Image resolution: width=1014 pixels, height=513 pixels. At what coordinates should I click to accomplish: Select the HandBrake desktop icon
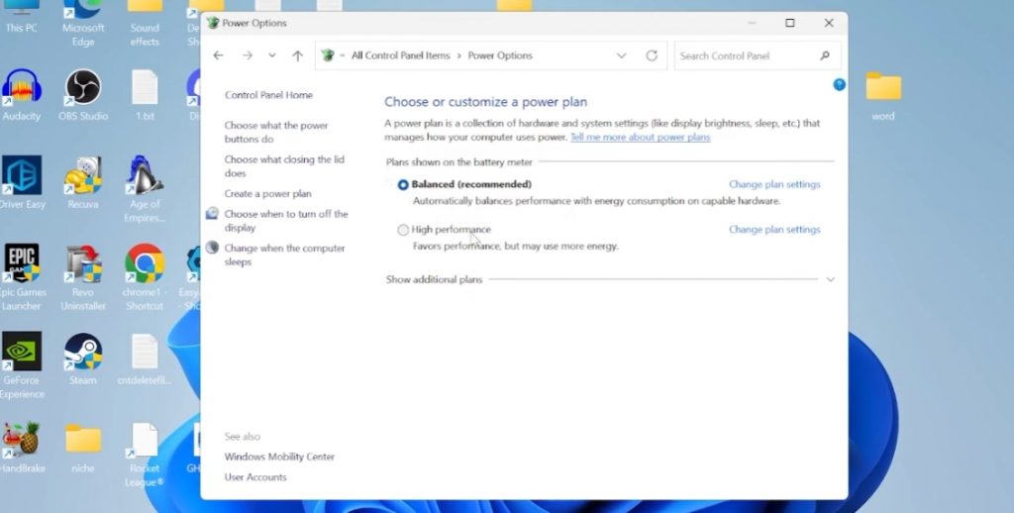point(22,447)
